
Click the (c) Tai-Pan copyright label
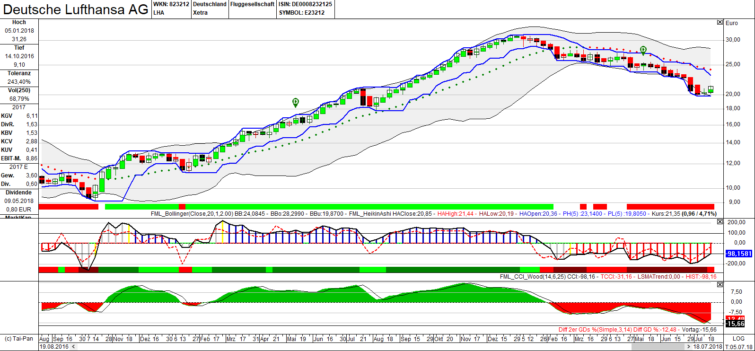pos(19,339)
